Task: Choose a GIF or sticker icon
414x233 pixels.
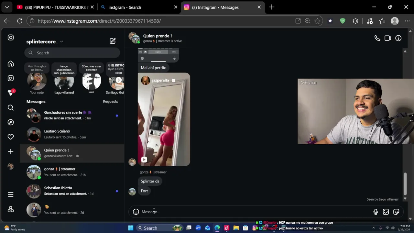Action: tap(396, 212)
